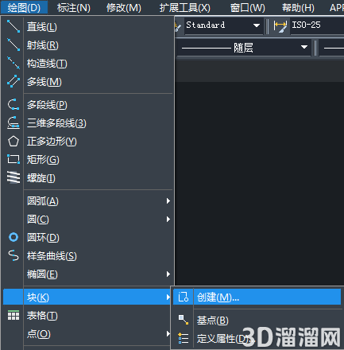Choose 构造线(T) menu entry
Screen dimensions: 344x350
(x=88, y=63)
